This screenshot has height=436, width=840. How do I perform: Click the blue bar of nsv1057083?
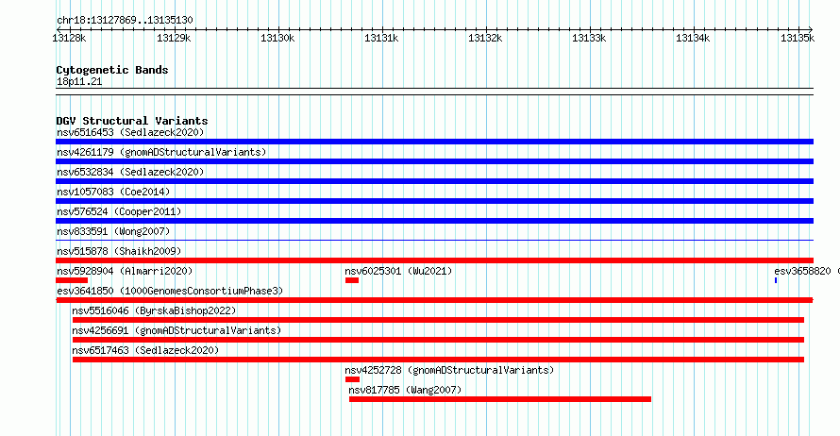(x=434, y=201)
